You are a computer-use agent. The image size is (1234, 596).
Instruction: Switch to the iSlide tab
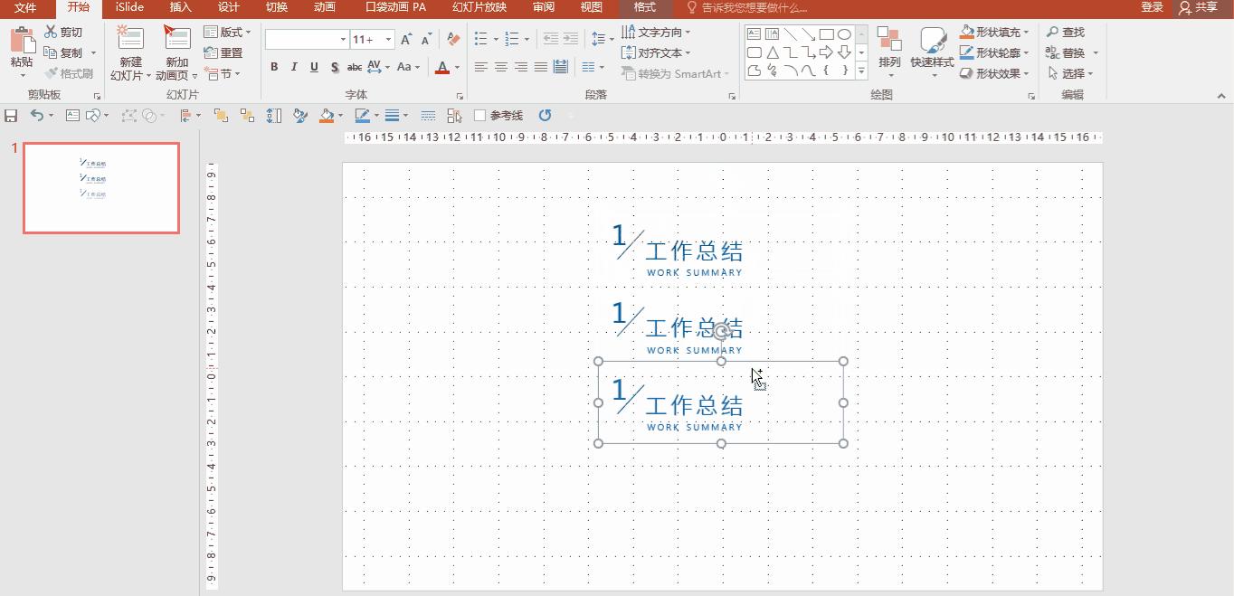(x=129, y=7)
